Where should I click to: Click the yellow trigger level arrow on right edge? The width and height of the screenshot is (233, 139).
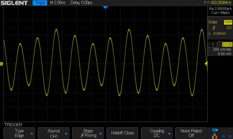pos(206,64)
